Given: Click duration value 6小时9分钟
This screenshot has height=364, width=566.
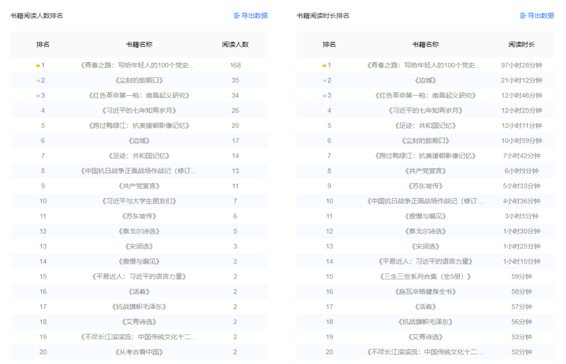Looking at the screenshot, I should coord(522,171).
